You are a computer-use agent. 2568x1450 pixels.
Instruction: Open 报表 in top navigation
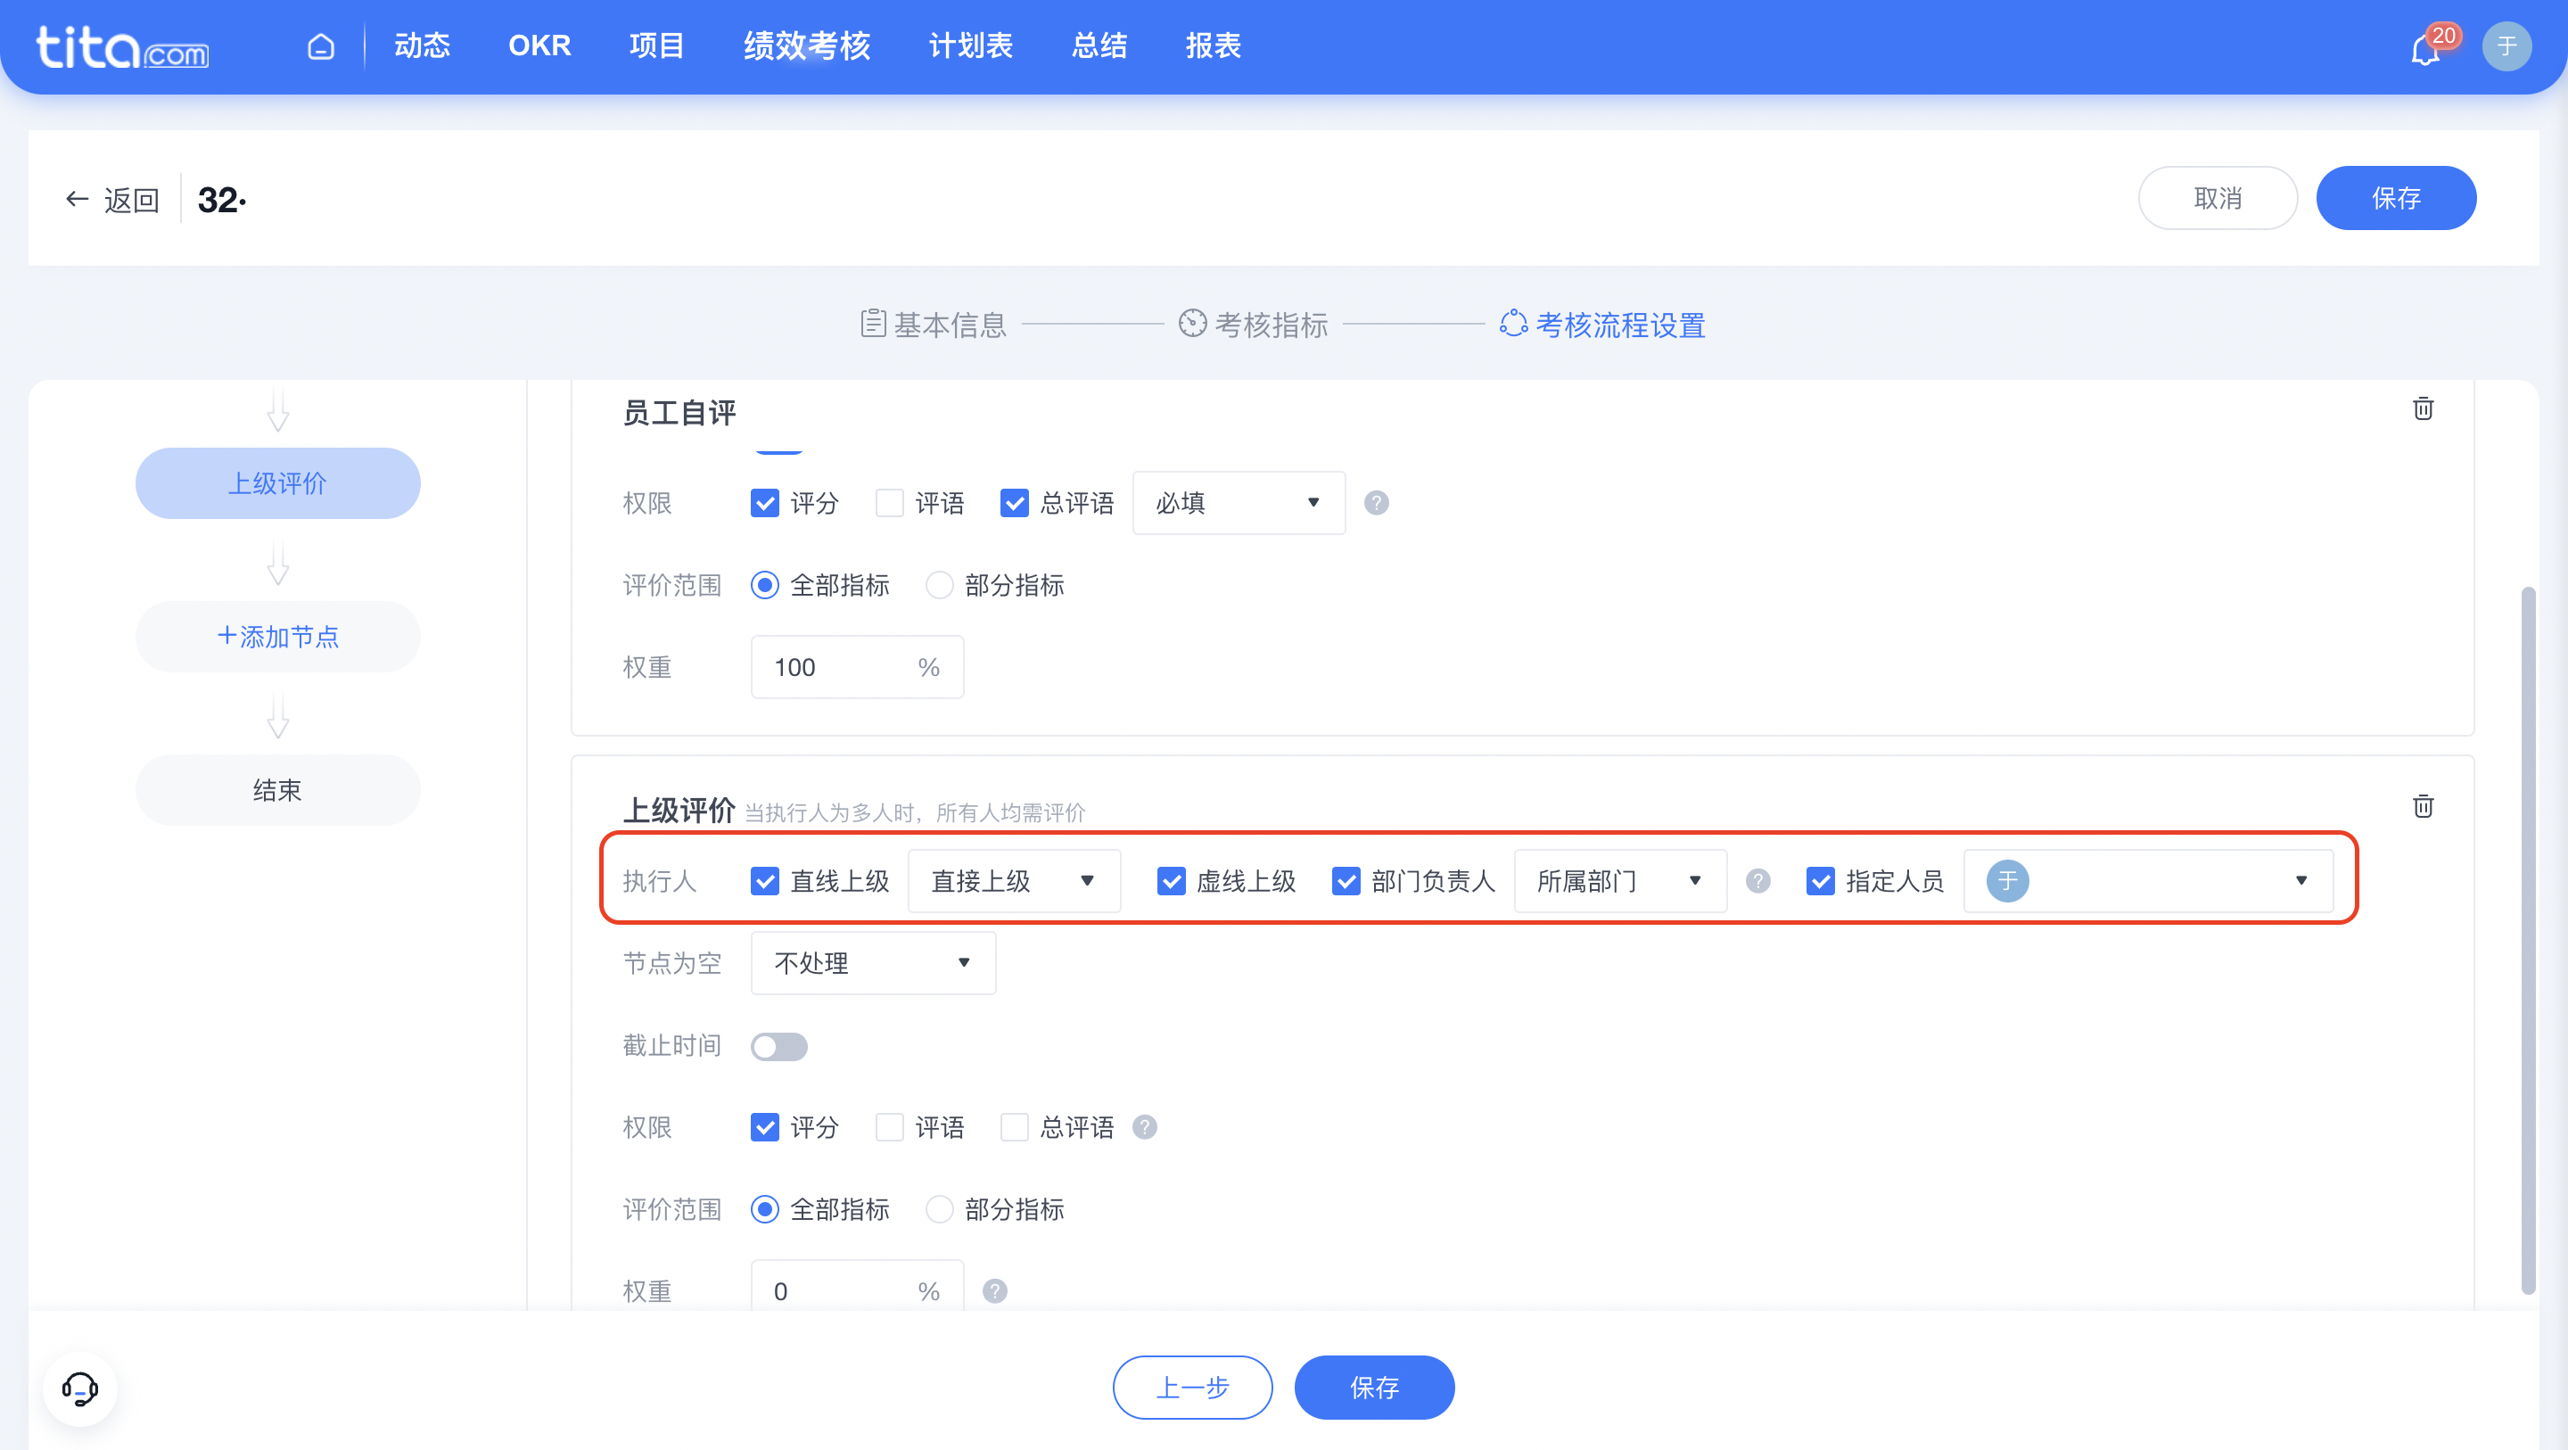1214,45
